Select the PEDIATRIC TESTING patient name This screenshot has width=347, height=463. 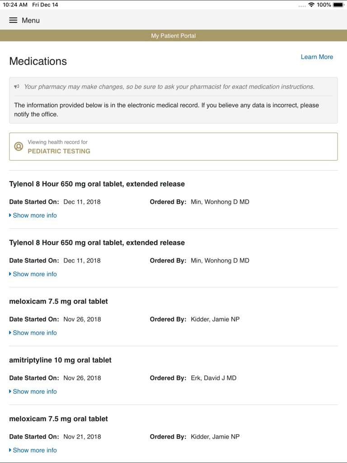click(59, 151)
